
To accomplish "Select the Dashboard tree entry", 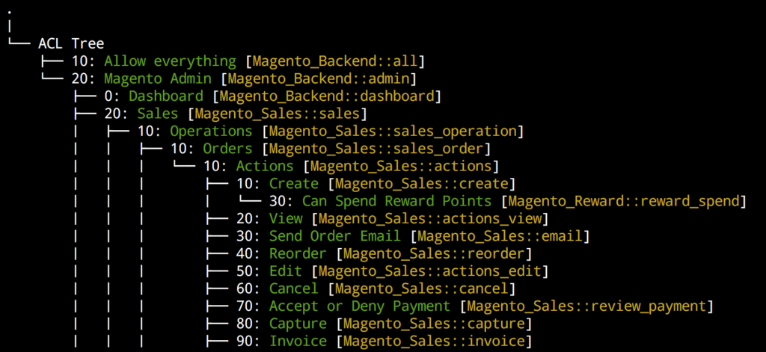I will tap(166, 96).
